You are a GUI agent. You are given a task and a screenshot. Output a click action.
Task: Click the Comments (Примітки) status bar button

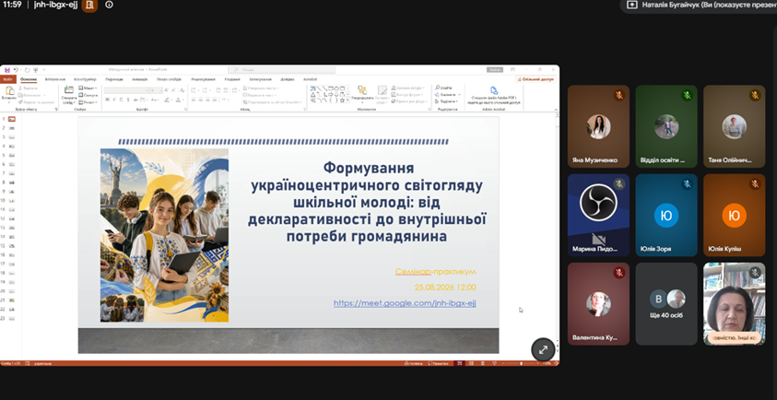pyautogui.click(x=438, y=363)
